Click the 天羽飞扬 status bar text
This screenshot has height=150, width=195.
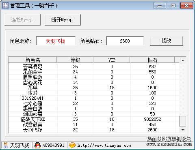(x=19, y=146)
